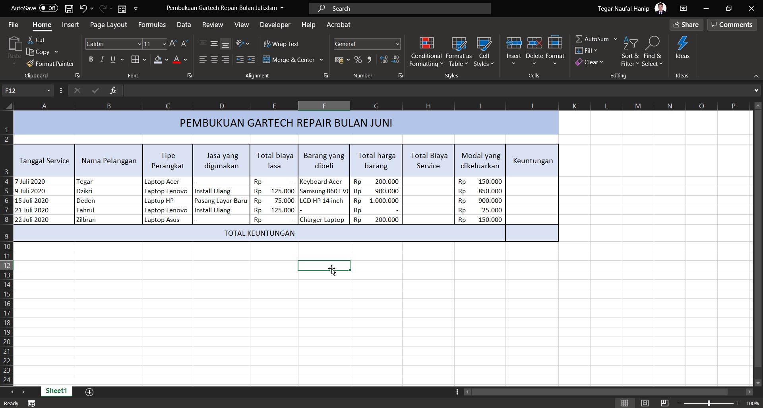Toggle Bold formatting
This screenshot has width=763, height=408.
(x=91, y=59)
